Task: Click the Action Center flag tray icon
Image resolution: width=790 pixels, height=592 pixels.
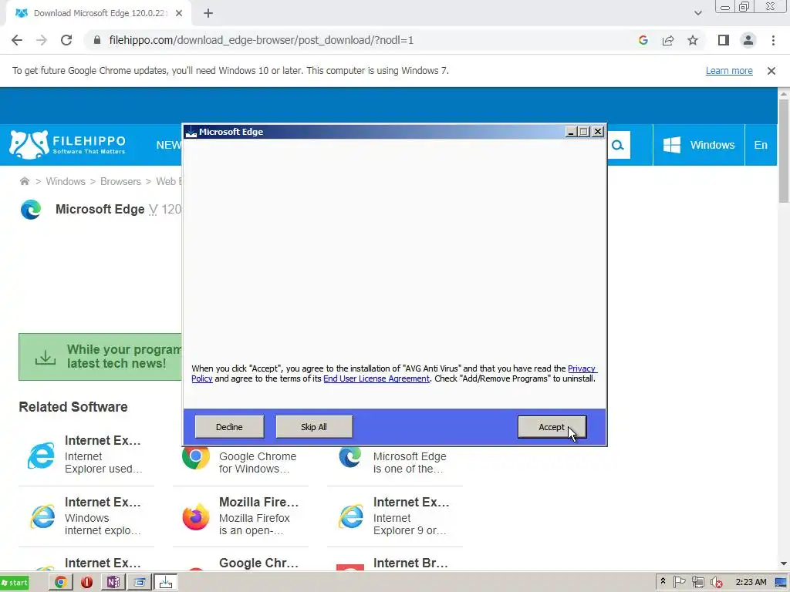Action: pyautogui.click(x=679, y=582)
